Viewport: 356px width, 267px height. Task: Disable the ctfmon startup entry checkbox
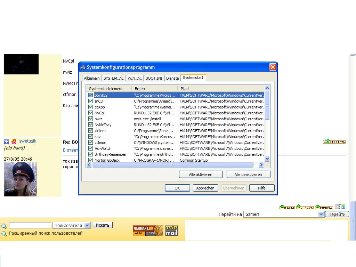pyautogui.click(x=90, y=143)
